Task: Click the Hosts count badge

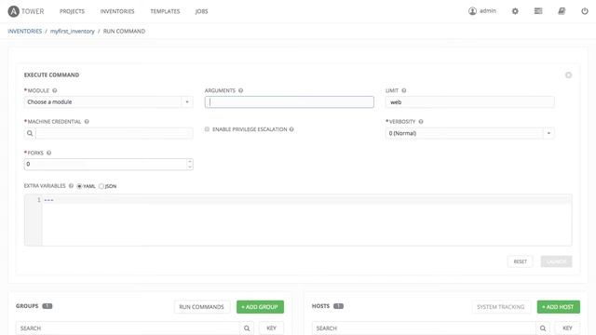Action: click(338, 306)
